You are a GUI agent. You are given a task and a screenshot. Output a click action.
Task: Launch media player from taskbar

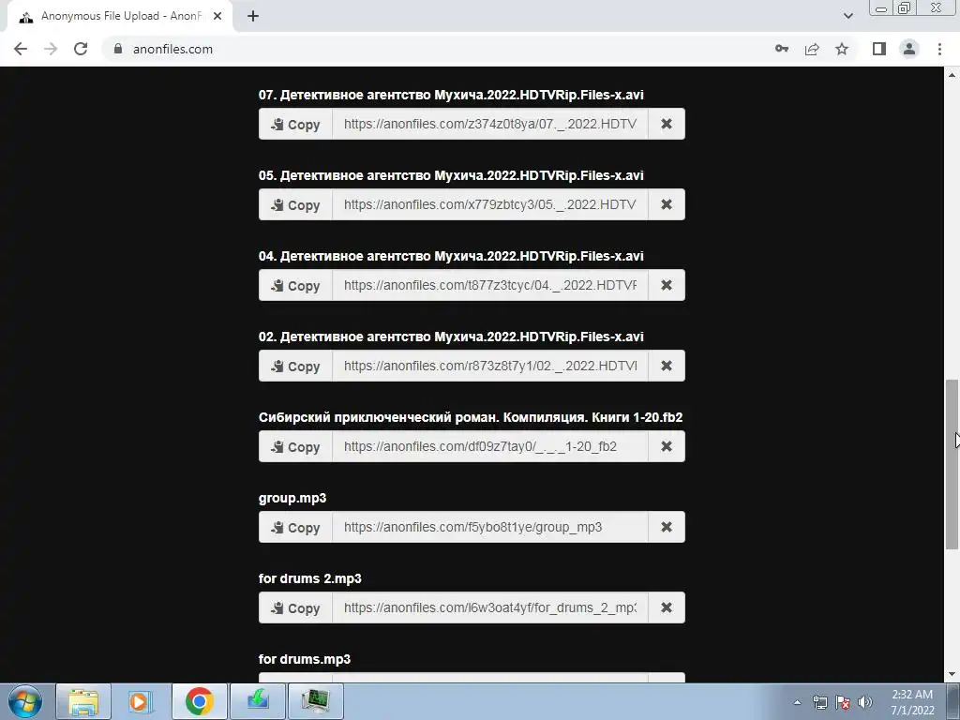(141, 701)
